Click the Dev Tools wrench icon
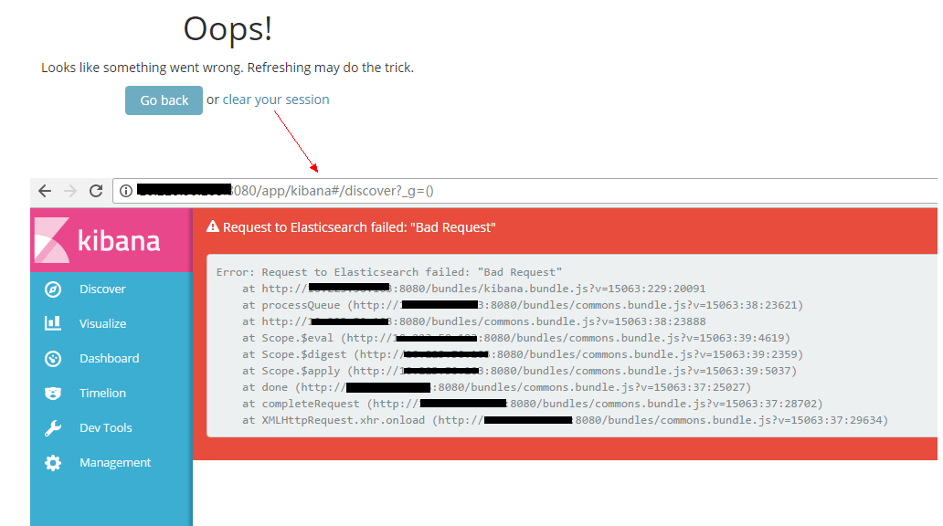This screenshot has height=526, width=943. pyautogui.click(x=53, y=428)
